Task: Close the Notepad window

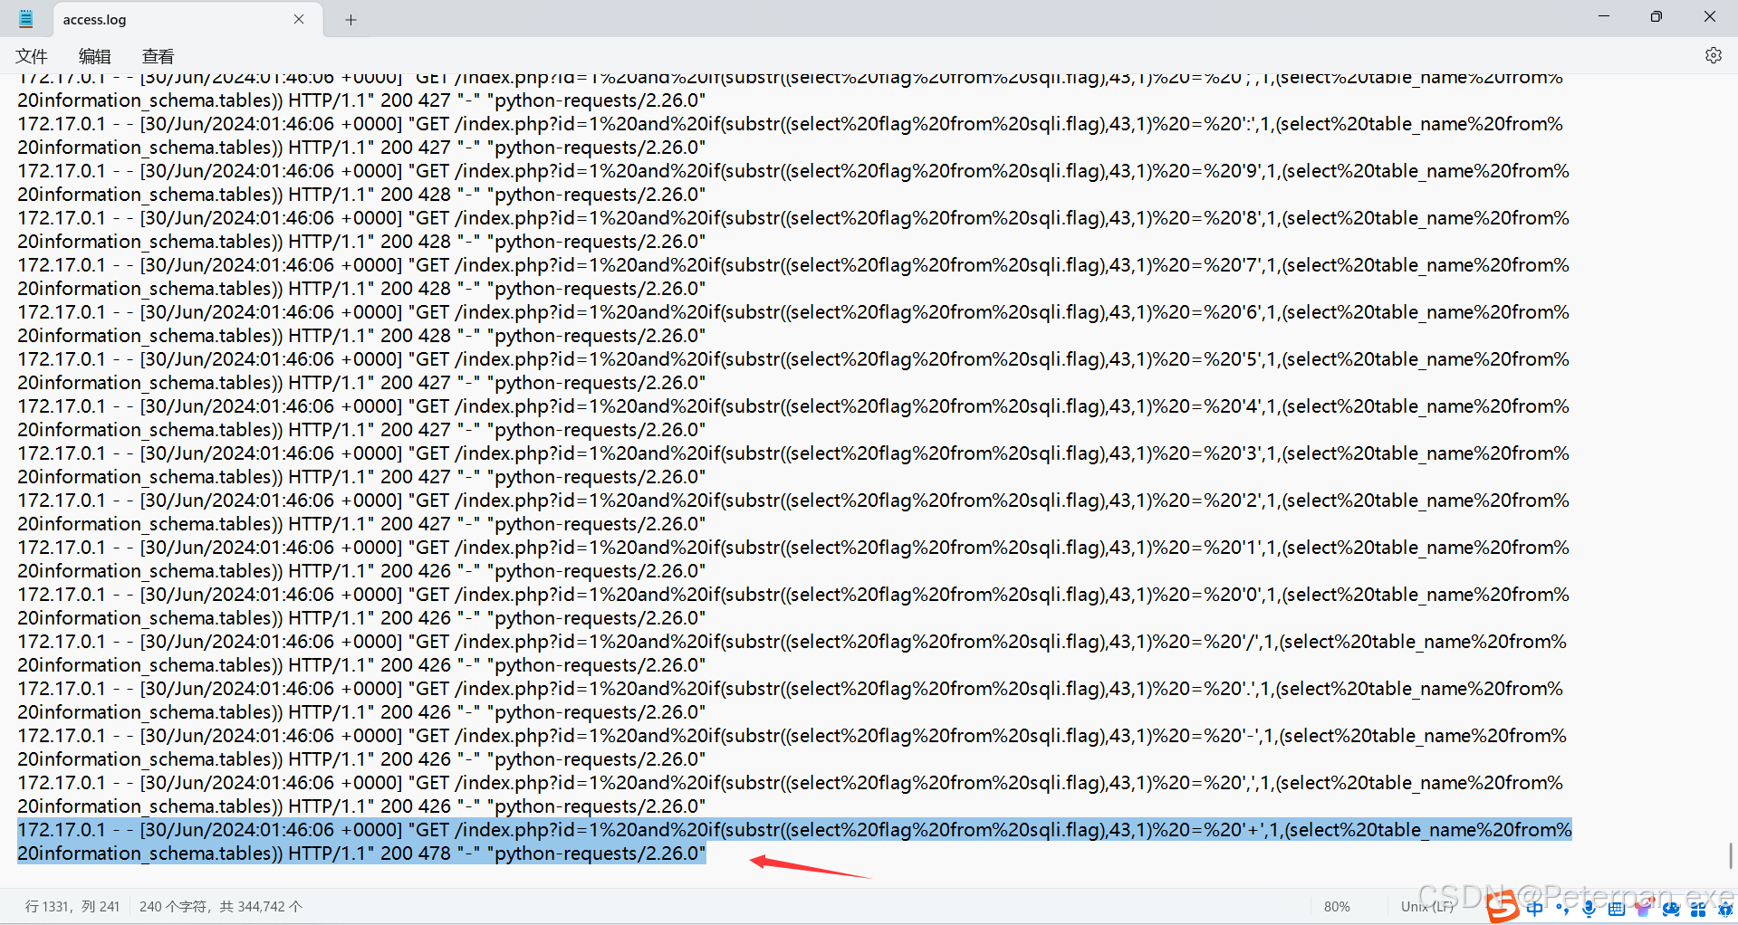Action: [1710, 17]
